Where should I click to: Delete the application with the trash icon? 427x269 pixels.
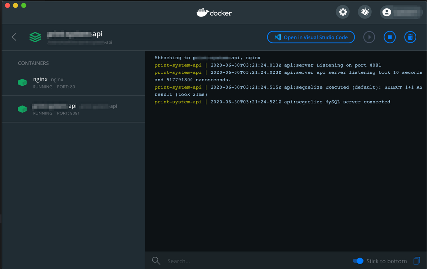(x=410, y=37)
